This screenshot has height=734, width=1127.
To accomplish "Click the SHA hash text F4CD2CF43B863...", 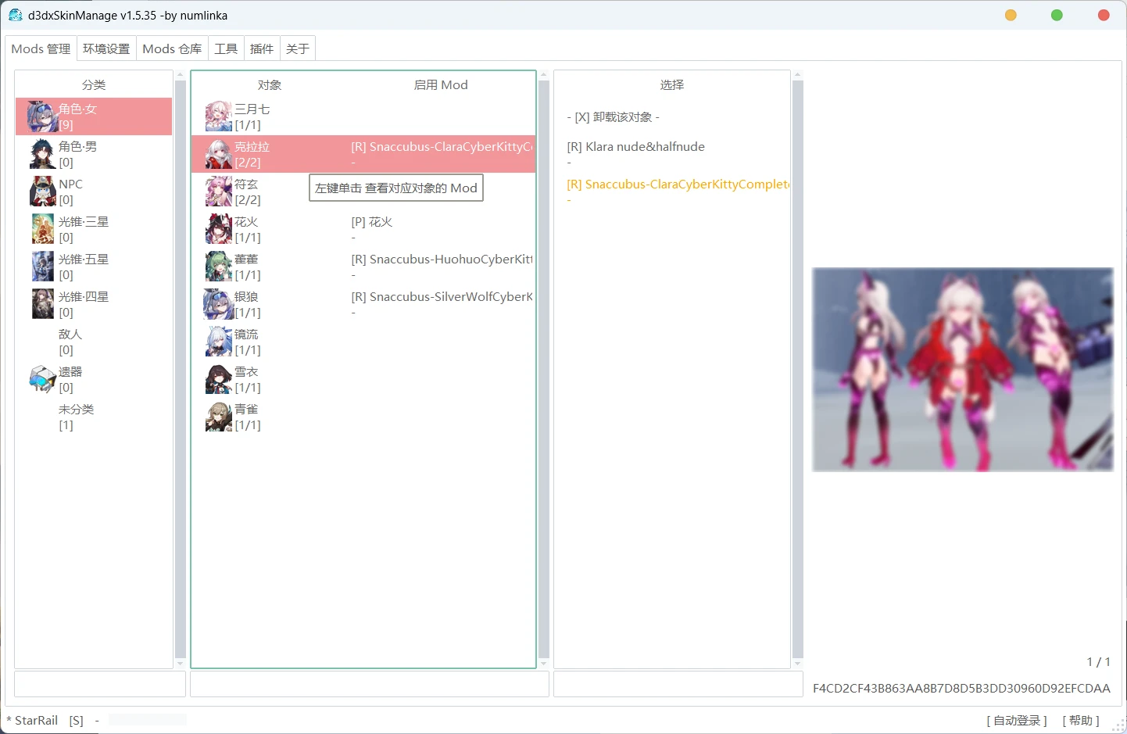I will [961, 688].
